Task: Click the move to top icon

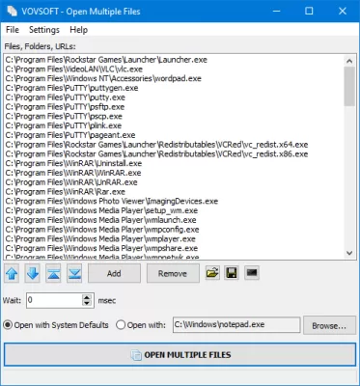Action: pyautogui.click(x=53, y=273)
